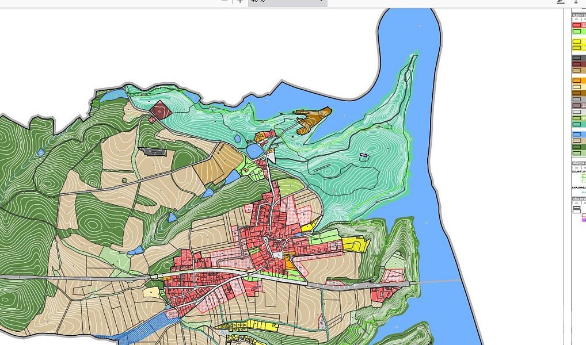Click the maroon legend swatch
The image size is (586, 345).
pos(576,64)
